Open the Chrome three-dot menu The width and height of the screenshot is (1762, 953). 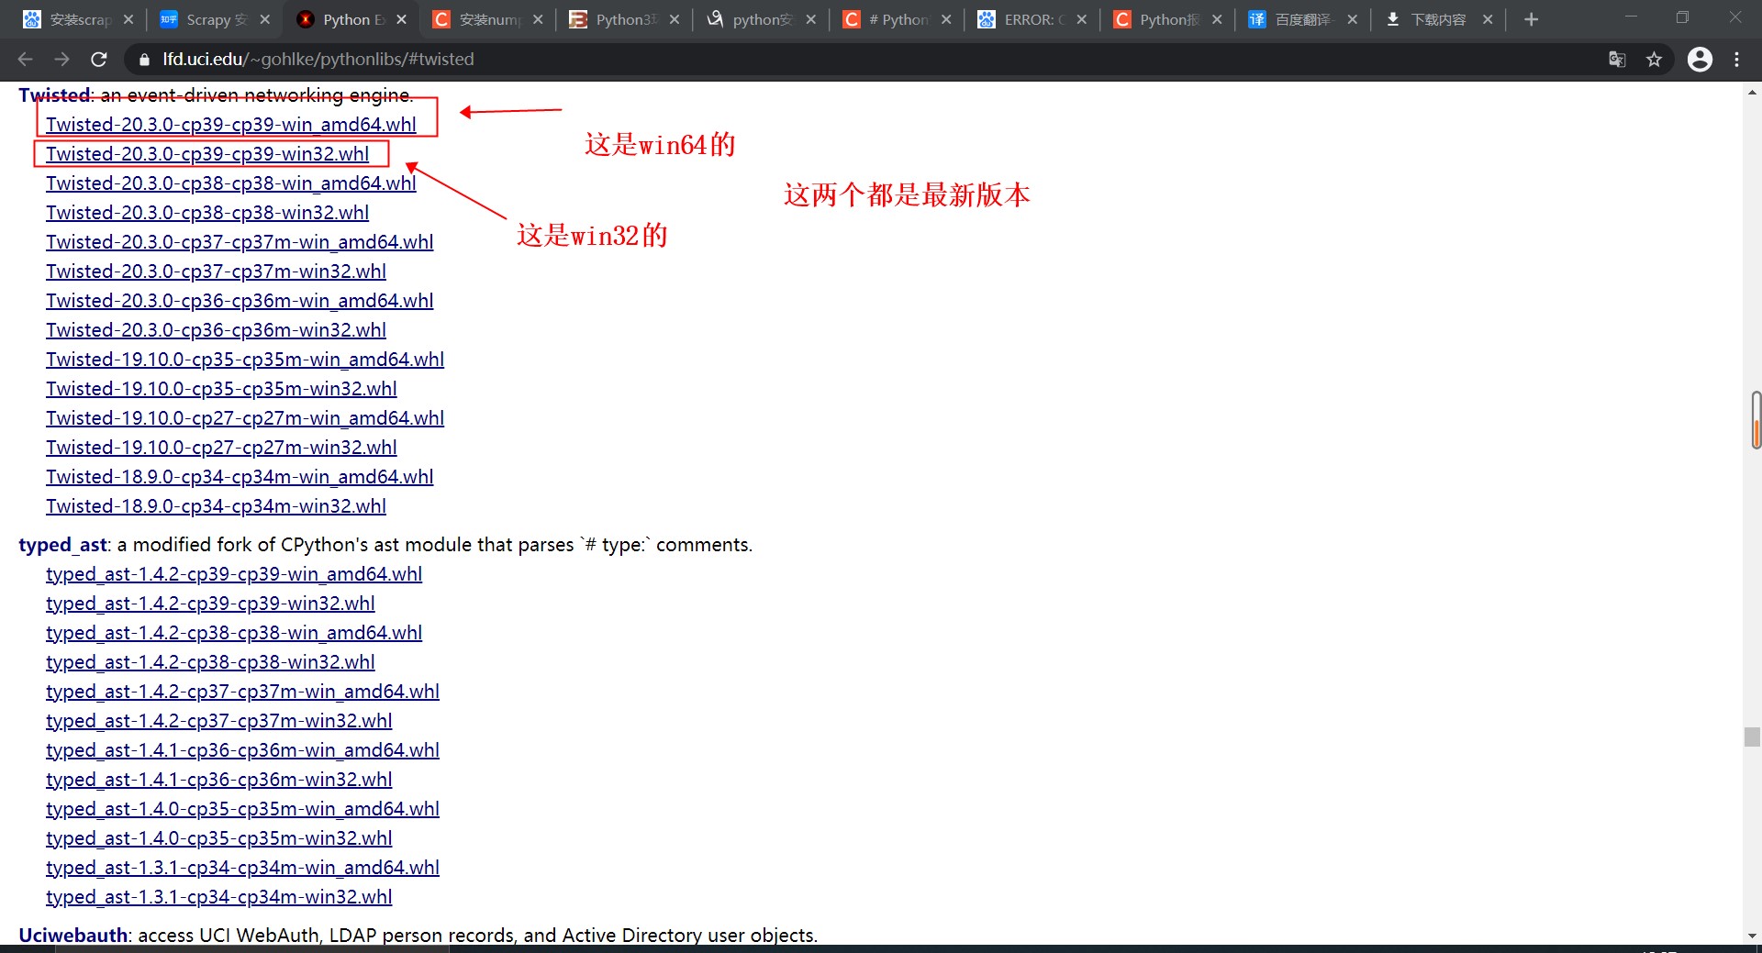[x=1737, y=59]
